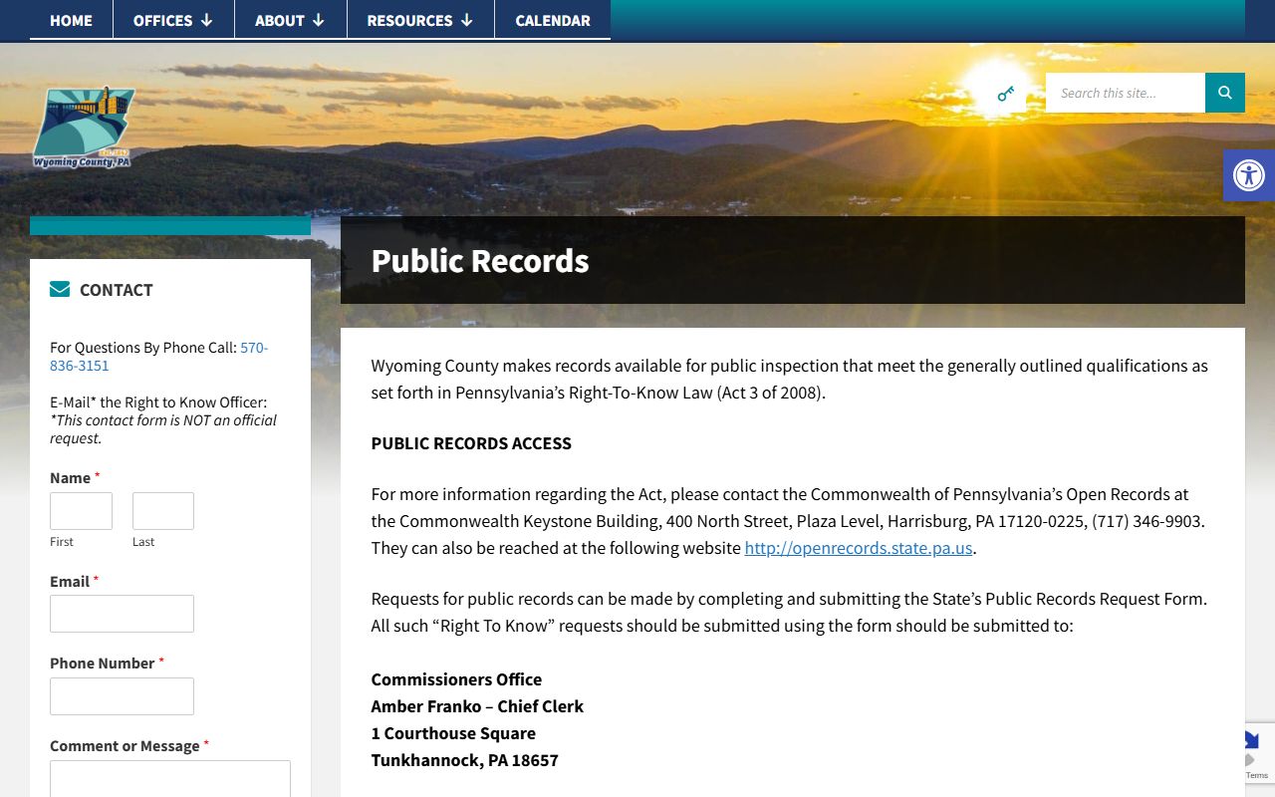The height and width of the screenshot is (797, 1275).
Task: Click the 'NOT an official request' note
Action: [163, 429]
